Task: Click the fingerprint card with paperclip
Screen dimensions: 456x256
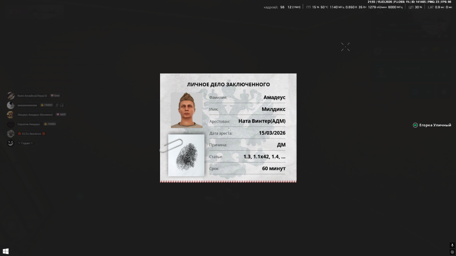Action: tap(185, 155)
